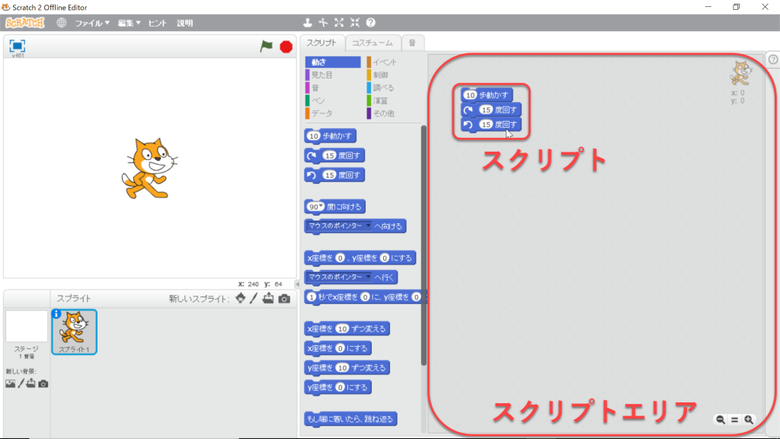Screen dimensions: 780x439
Task: Click the x座標を10ずつ変える block
Action: (x=347, y=328)
